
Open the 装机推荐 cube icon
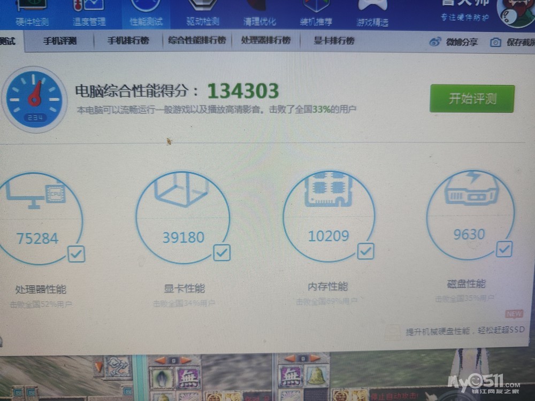point(316,7)
